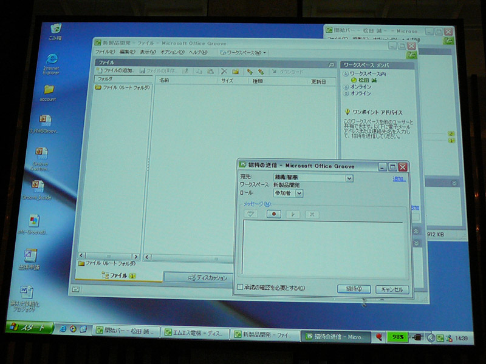Screen dimensions: 486x364
Task: Click the サイズ column header
Action: tap(232, 81)
